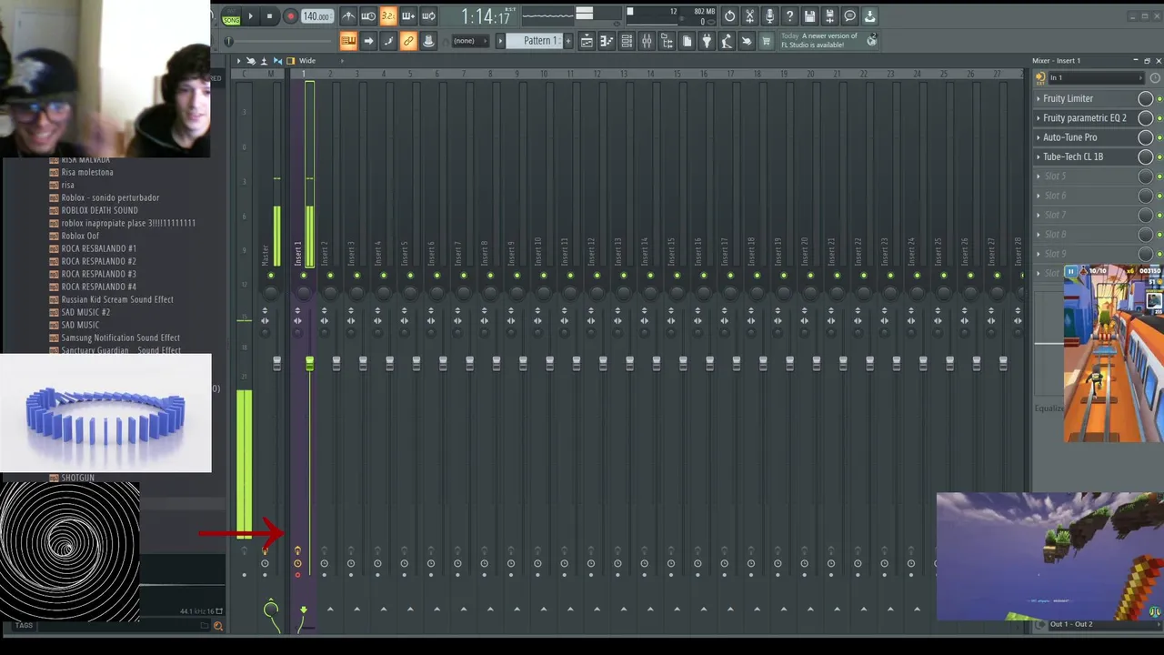This screenshot has width=1164, height=655.
Task: Toggle the wait for input icon
Action: (368, 16)
